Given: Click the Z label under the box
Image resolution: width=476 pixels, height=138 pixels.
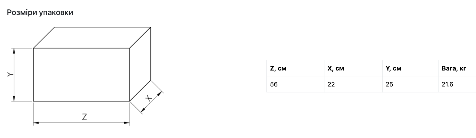Looking at the screenshot, I should pos(84,117).
